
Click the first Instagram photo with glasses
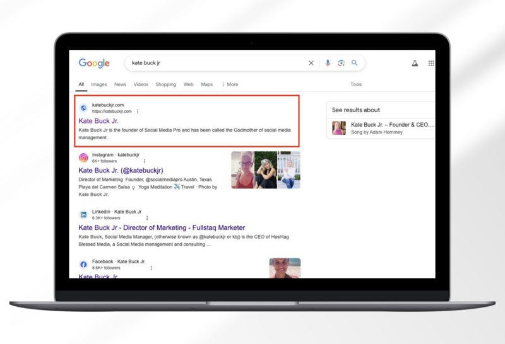(x=242, y=169)
